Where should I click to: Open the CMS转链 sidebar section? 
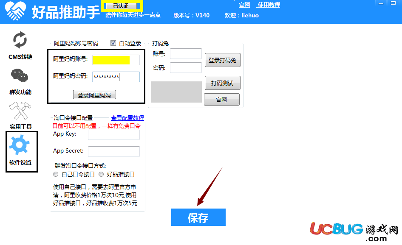(x=20, y=45)
